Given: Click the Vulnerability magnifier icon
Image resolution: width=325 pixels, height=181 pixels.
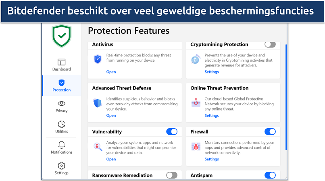Looking at the screenshot, I should (x=98, y=146).
